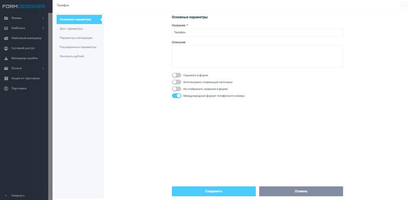Image resolution: width=411 pixels, height=200 pixels.
Task: Expand the Шаблоны submenu chevron
Action: pos(43,28)
